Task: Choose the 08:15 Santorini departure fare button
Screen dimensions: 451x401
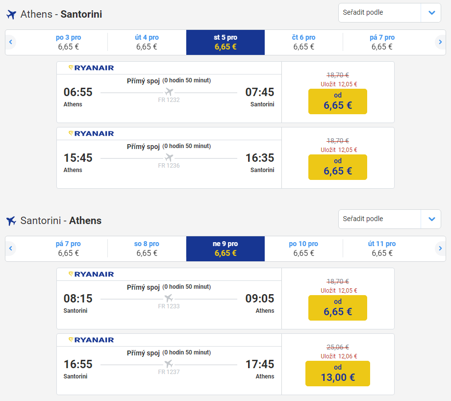Action: [x=337, y=307]
